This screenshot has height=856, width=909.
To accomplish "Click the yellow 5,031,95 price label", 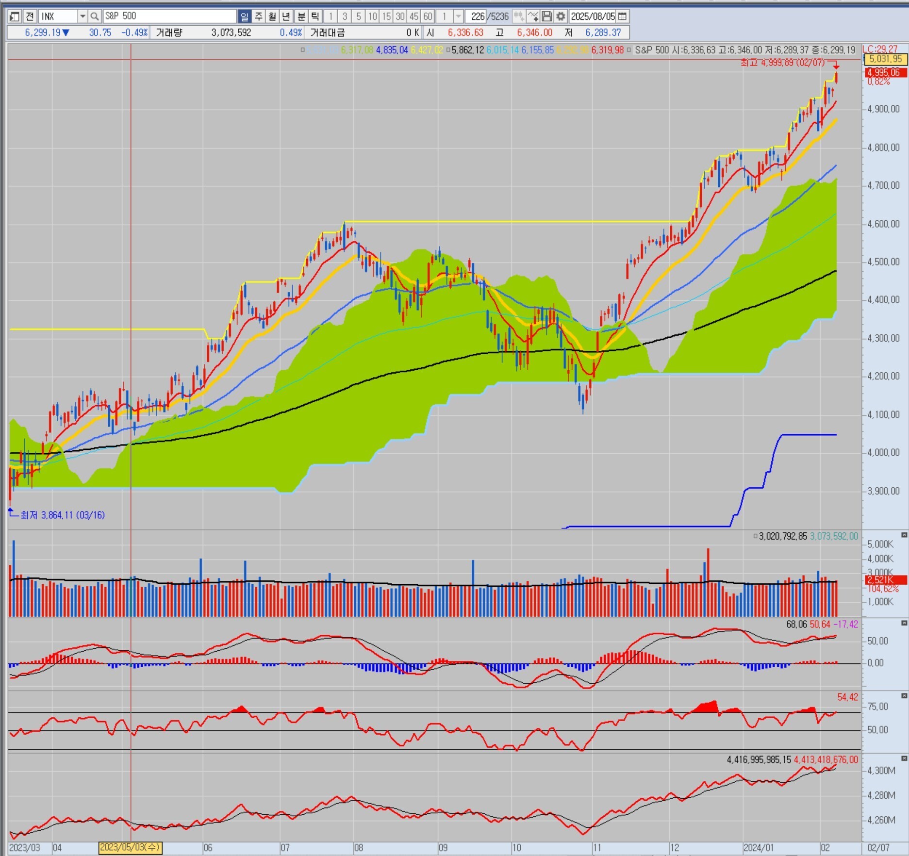I will [x=886, y=59].
